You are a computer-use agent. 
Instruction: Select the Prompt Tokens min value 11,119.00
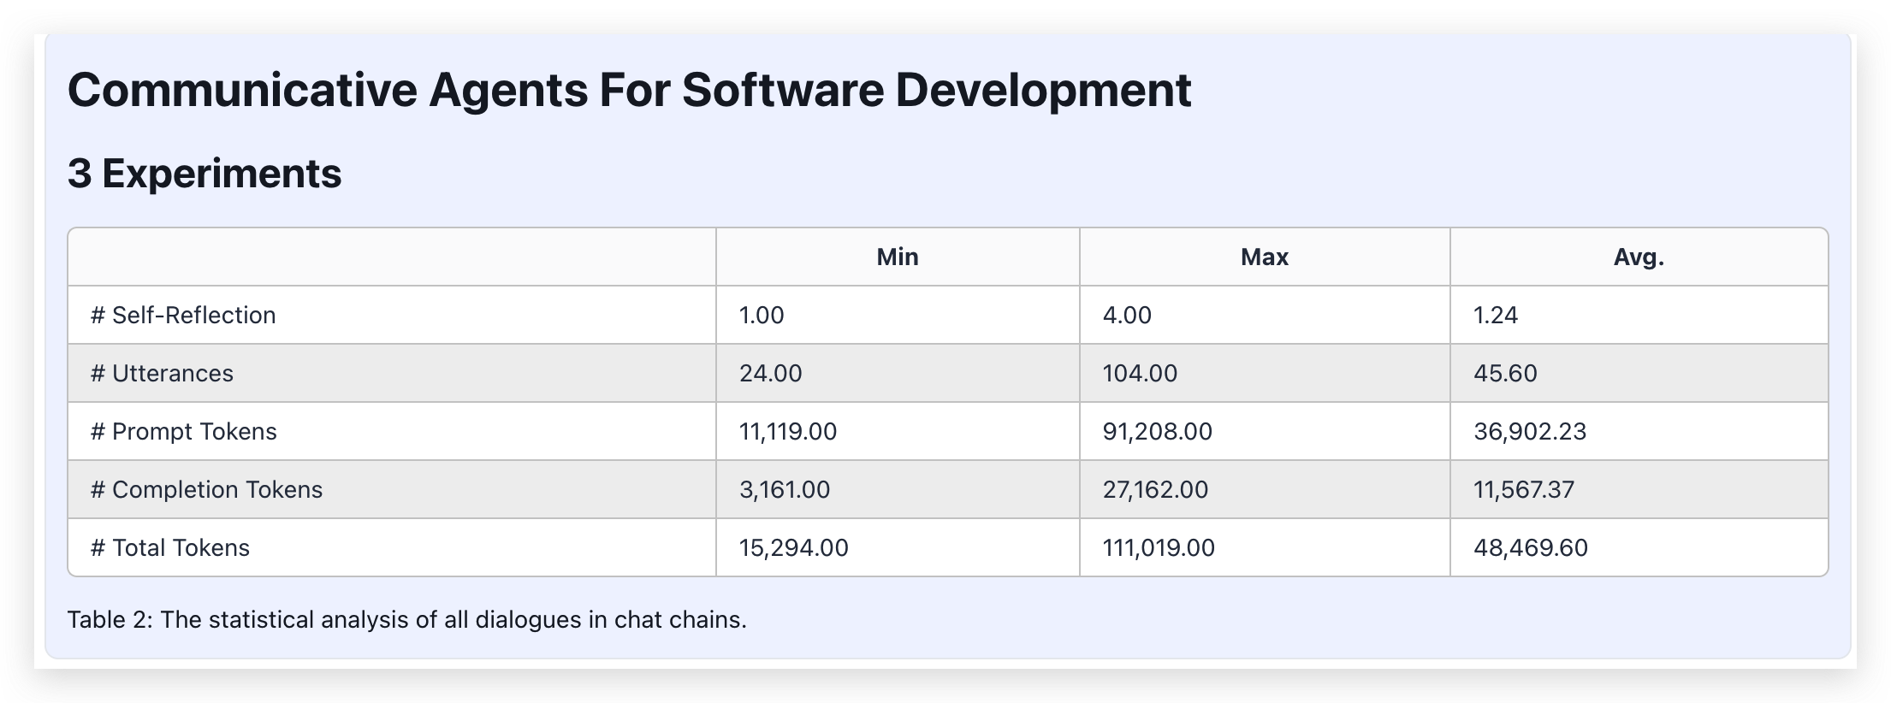point(787,431)
